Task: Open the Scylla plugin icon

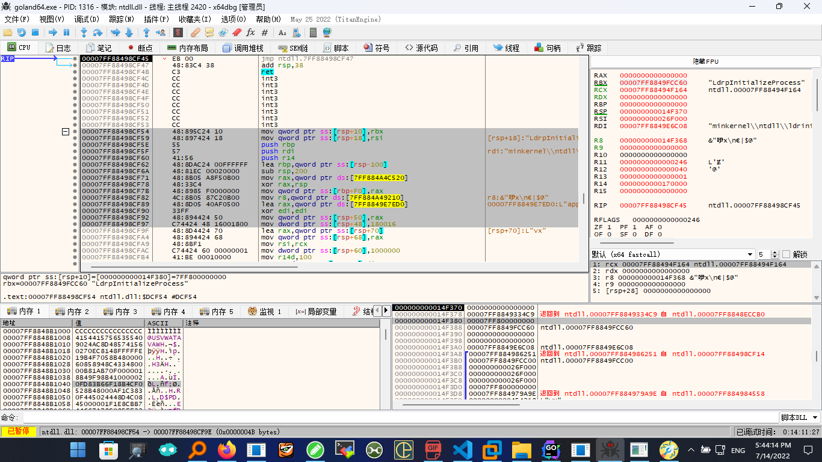Action: pyautogui.click(x=179, y=32)
